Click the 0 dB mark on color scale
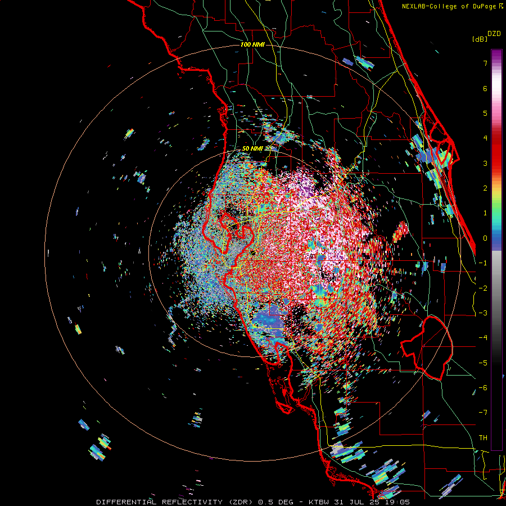 (485, 238)
